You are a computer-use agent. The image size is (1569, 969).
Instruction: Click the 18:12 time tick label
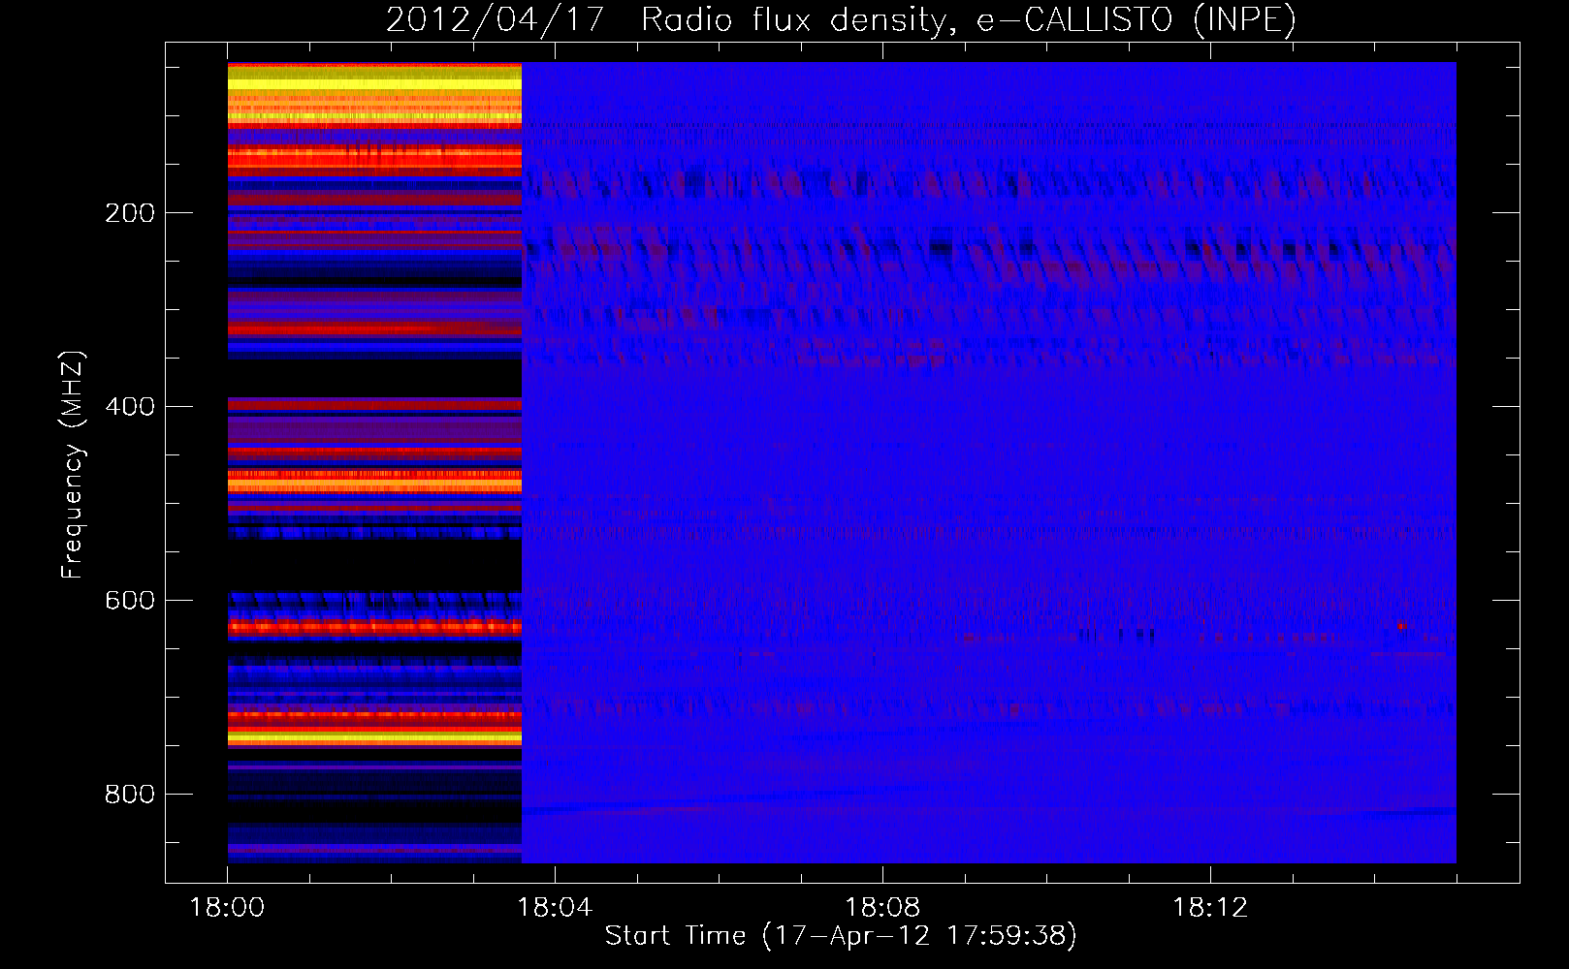click(x=1210, y=907)
